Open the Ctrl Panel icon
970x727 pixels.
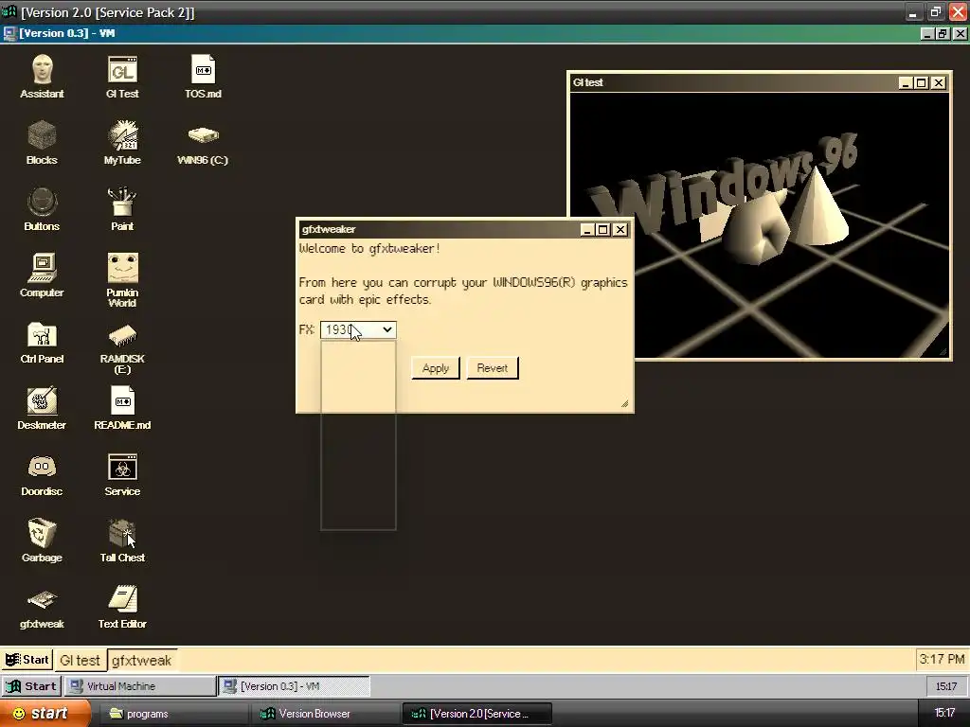point(42,342)
